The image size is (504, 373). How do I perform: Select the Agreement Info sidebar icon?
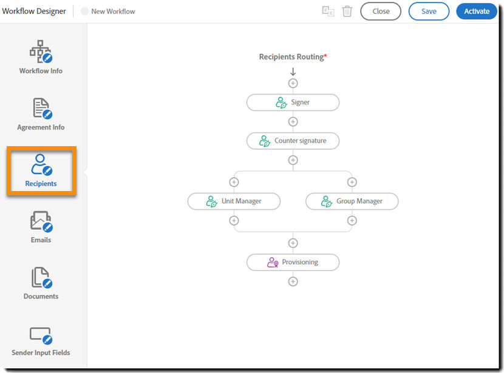[40, 115]
